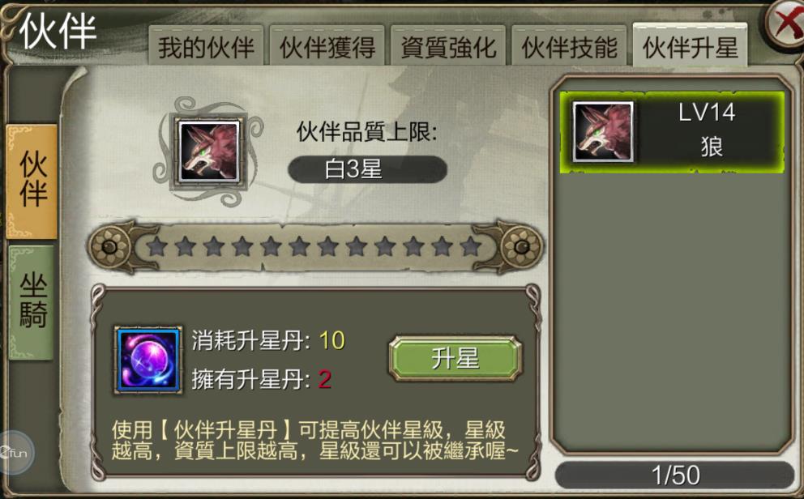Viewport: 804px width, 499px height.
Task: Close the companion window with the X
Action: pyautogui.click(x=785, y=23)
